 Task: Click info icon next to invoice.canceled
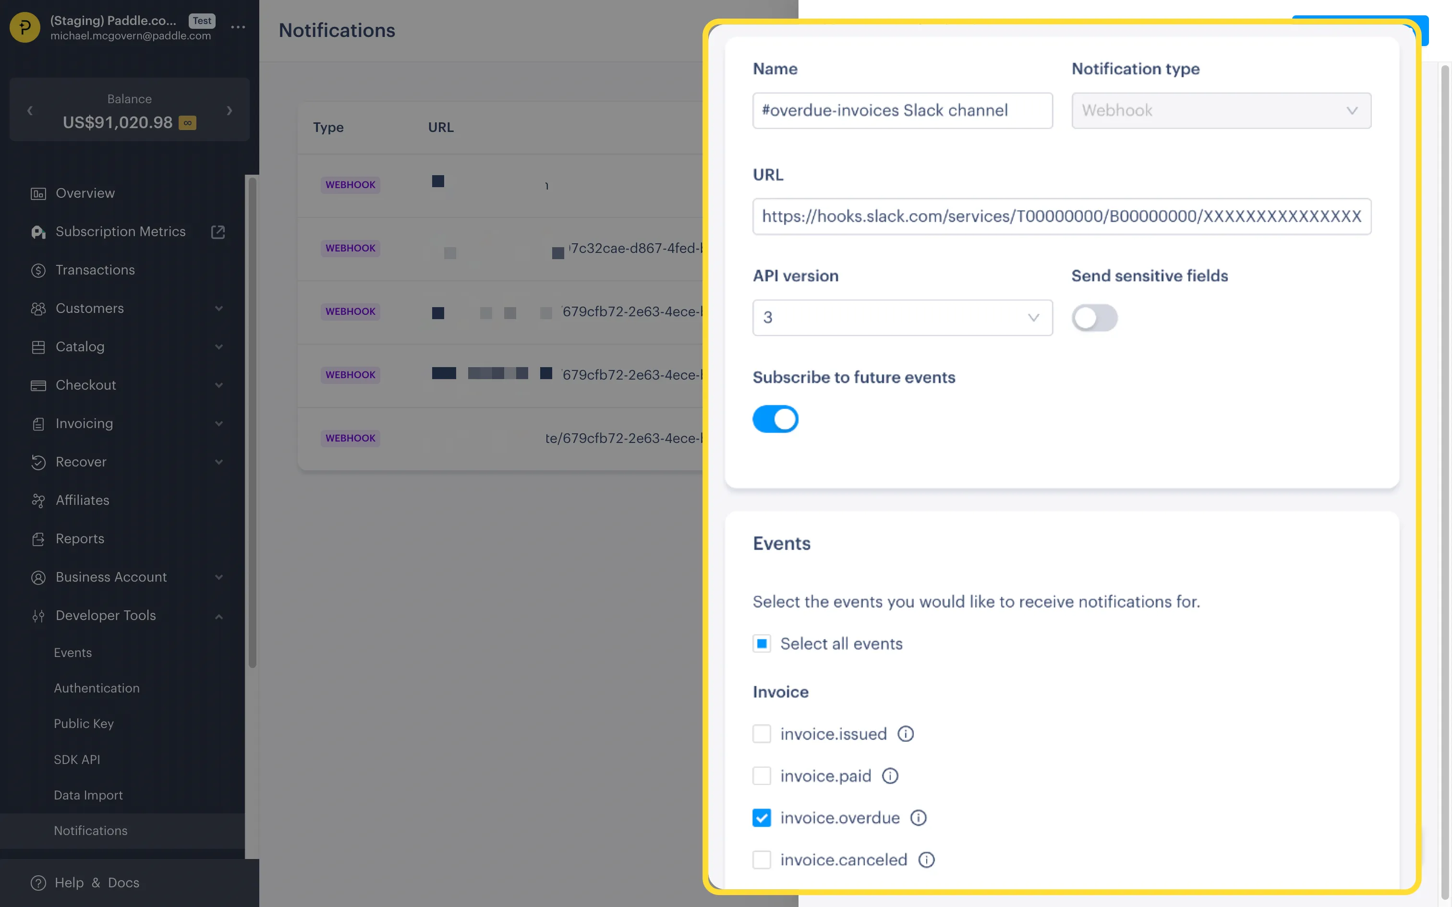(927, 860)
